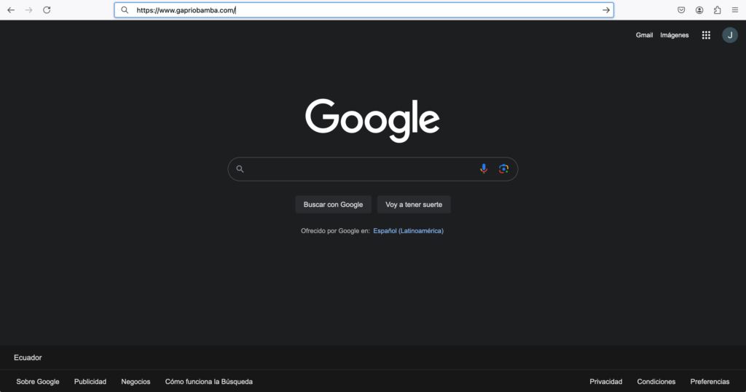Open the Preferencias footer menu
746x392 pixels.
(710, 382)
